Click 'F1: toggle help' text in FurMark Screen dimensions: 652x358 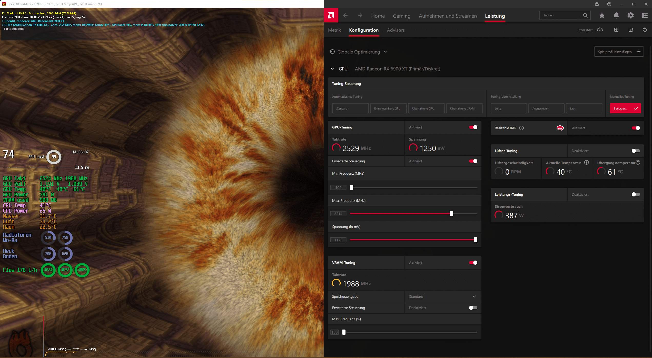14,29
